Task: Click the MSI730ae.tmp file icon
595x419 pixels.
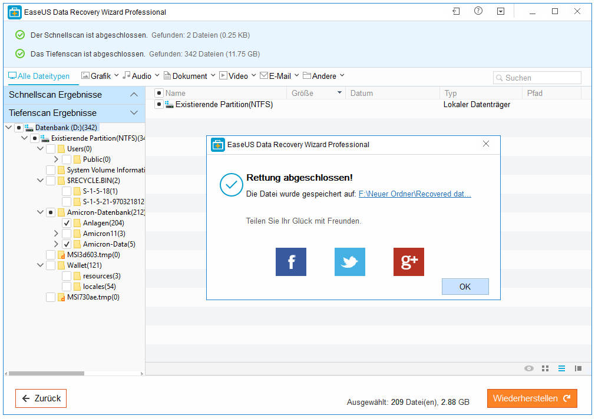Action: pyautogui.click(x=61, y=297)
